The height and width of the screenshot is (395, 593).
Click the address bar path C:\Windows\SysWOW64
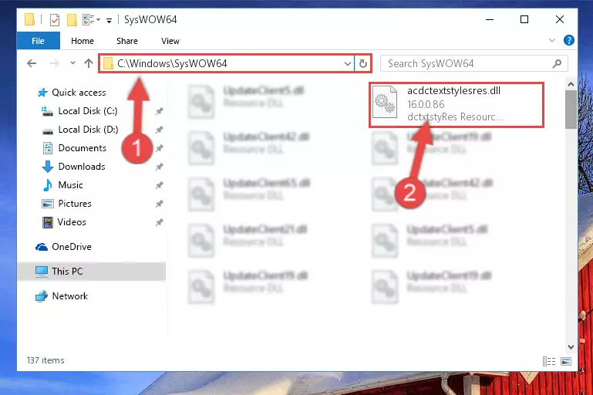tap(172, 63)
